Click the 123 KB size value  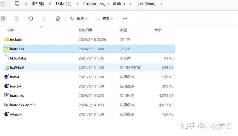point(168,114)
